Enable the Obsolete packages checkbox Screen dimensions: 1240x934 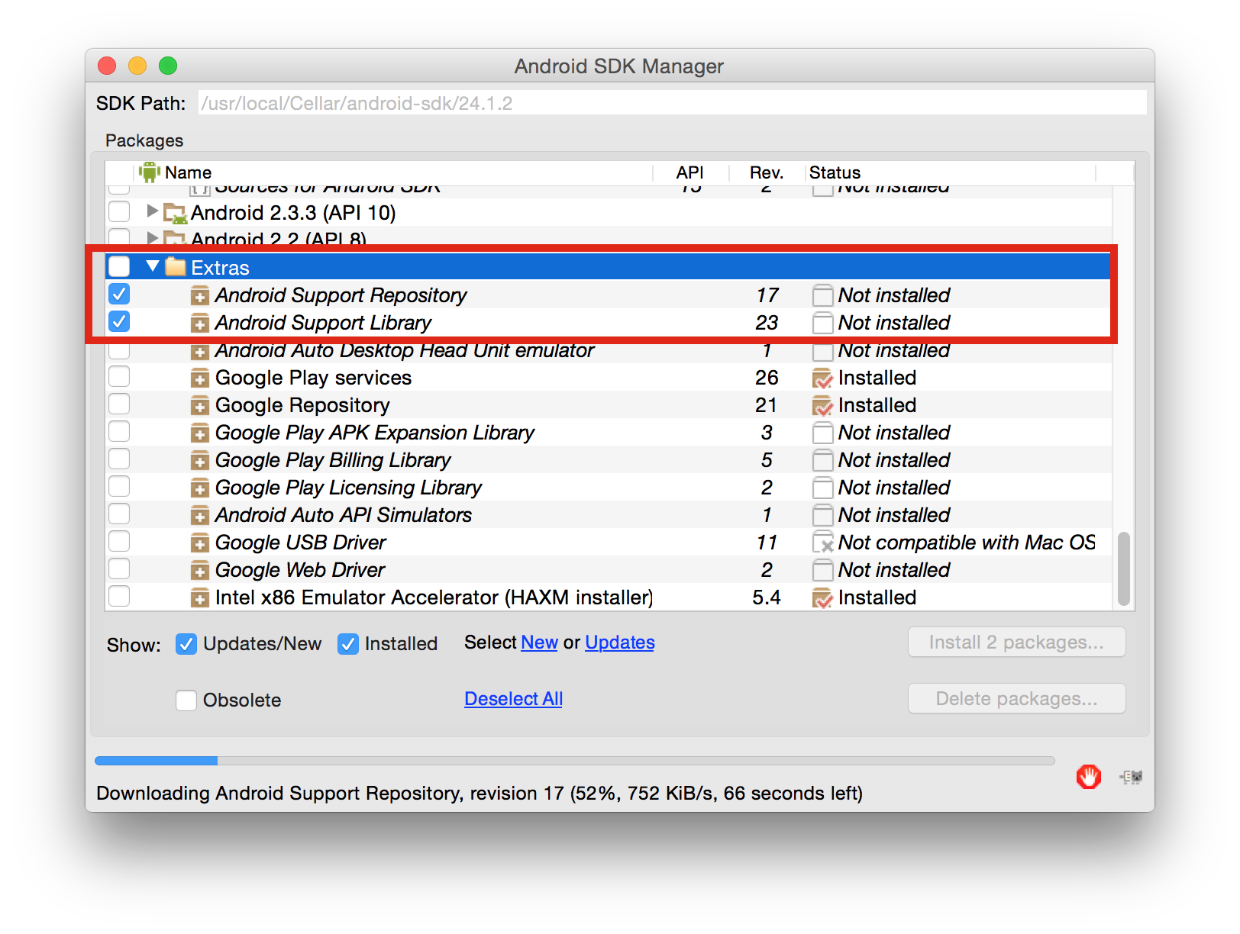click(186, 700)
